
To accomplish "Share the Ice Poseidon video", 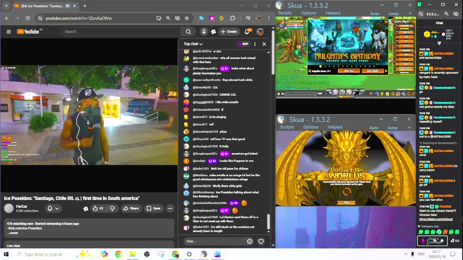I will pyautogui.click(x=131, y=208).
